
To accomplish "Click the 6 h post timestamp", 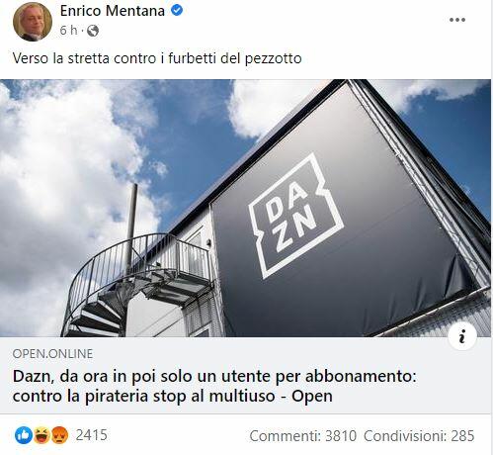I will (68, 31).
